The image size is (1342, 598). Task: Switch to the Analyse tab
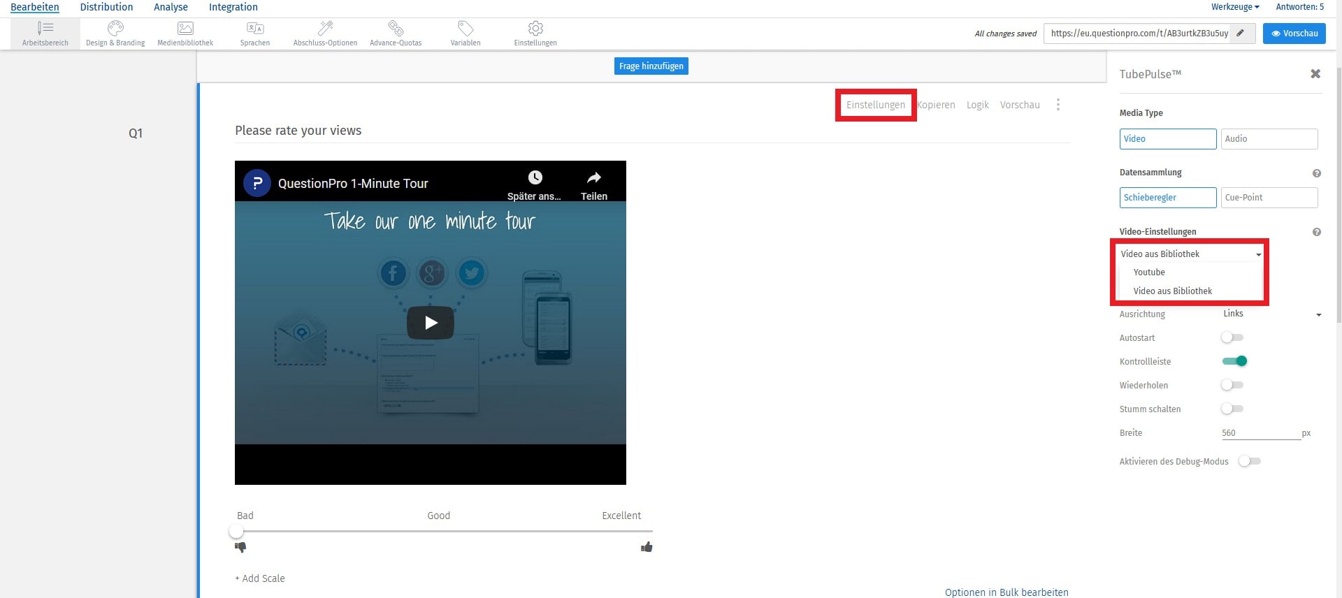pyautogui.click(x=171, y=7)
